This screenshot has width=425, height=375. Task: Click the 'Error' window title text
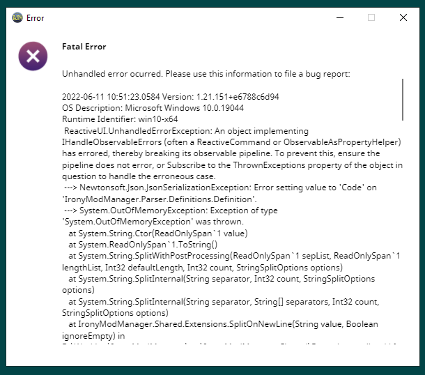36,18
